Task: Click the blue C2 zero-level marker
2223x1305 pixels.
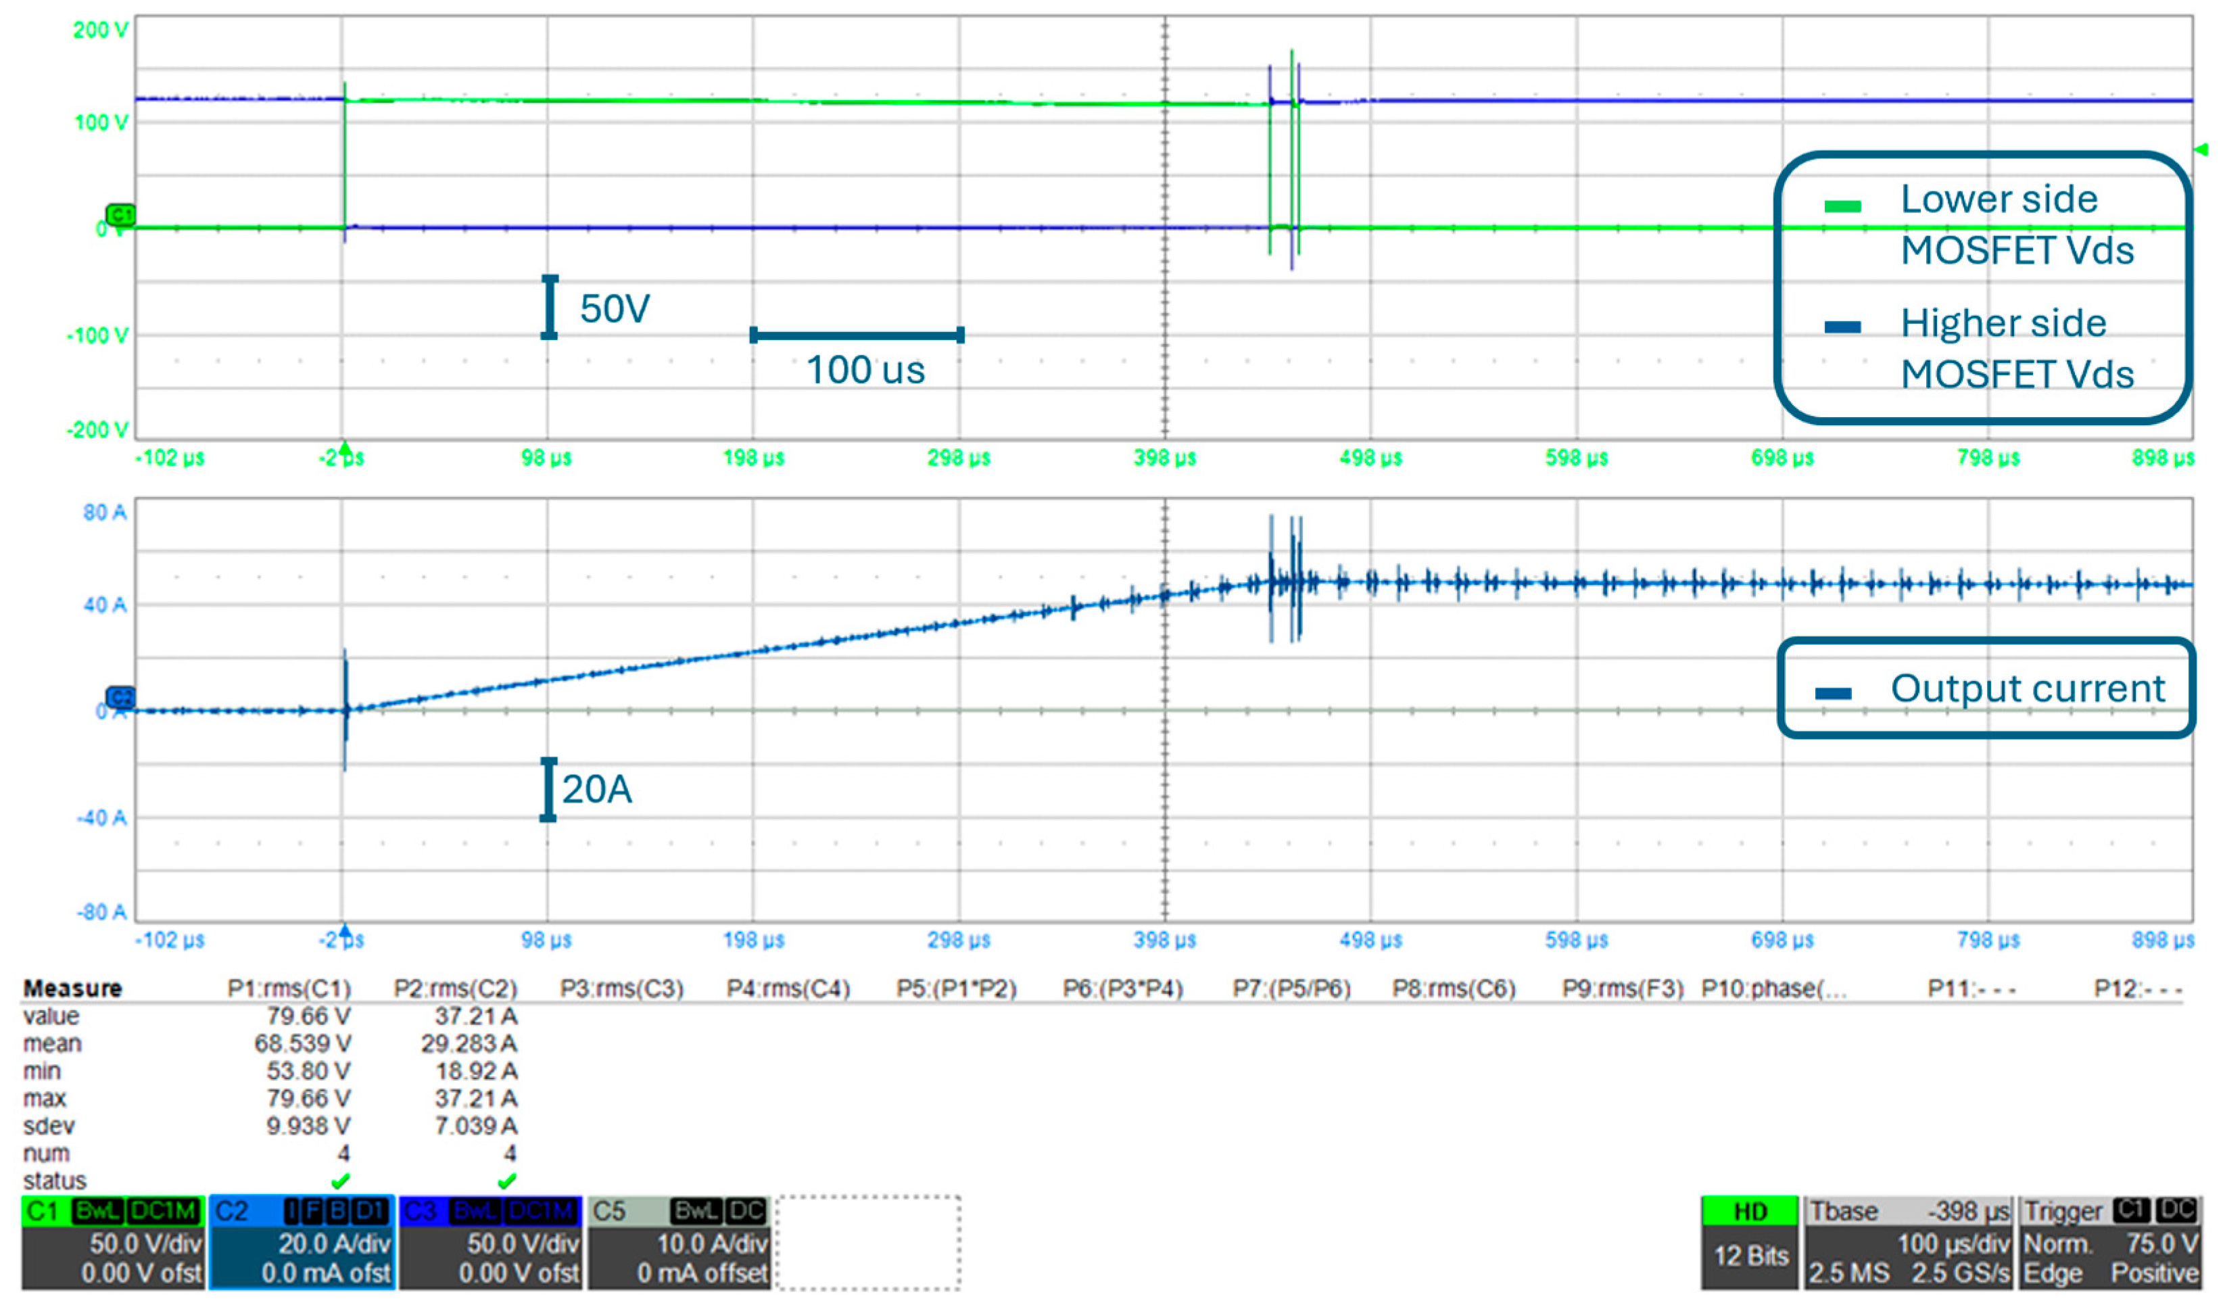Action: coord(120,698)
